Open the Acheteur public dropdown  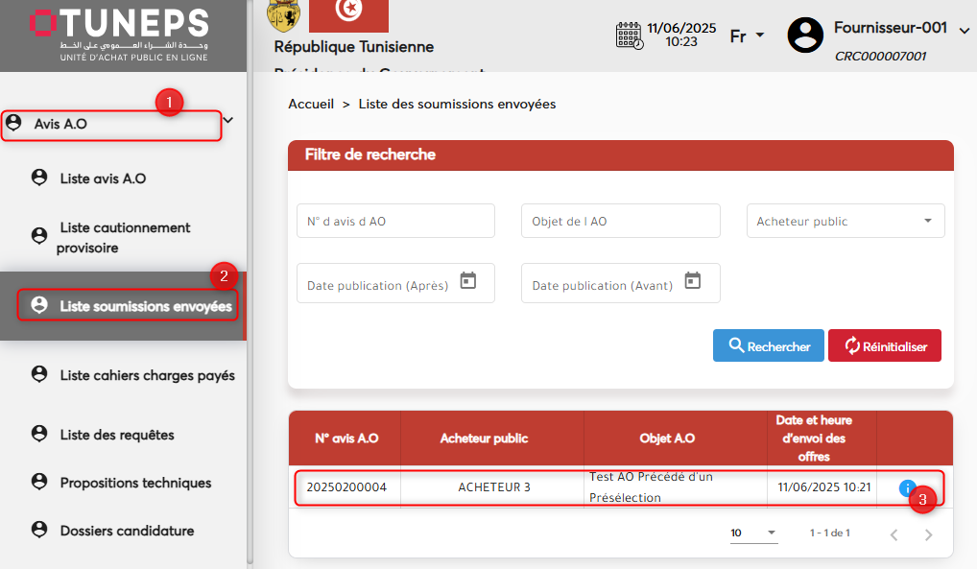(x=845, y=221)
